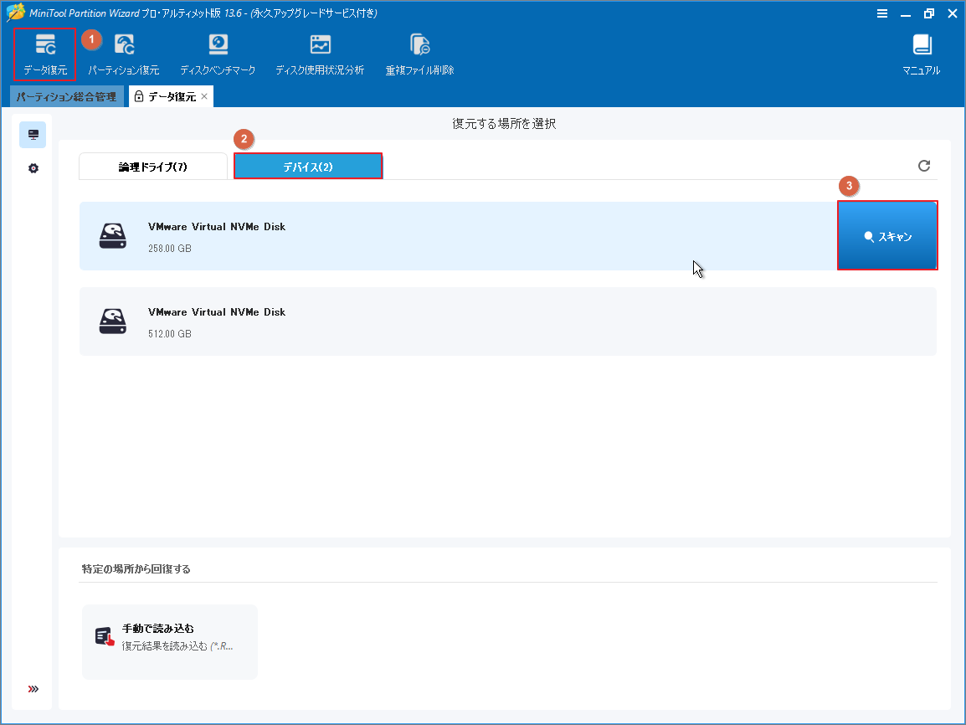Open ディスクベンチマーク (Disk Benchmark)
Image resolution: width=966 pixels, height=725 pixels.
[218, 54]
